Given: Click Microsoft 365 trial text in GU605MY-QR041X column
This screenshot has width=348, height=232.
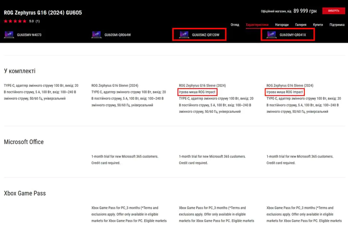Looking at the screenshot, I should [300, 160].
